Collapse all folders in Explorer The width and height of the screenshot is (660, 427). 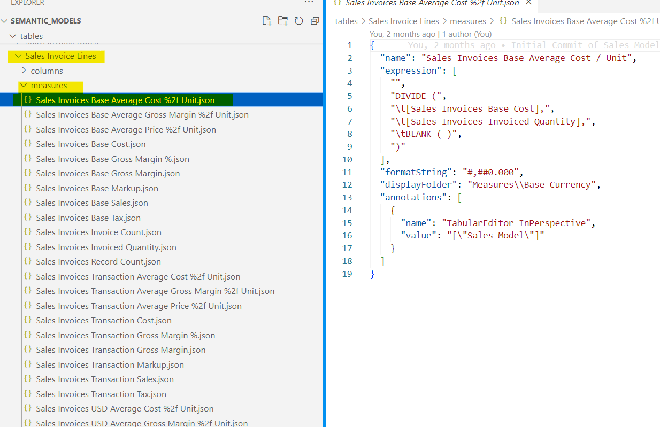pyautogui.click(x=315, y=21)
